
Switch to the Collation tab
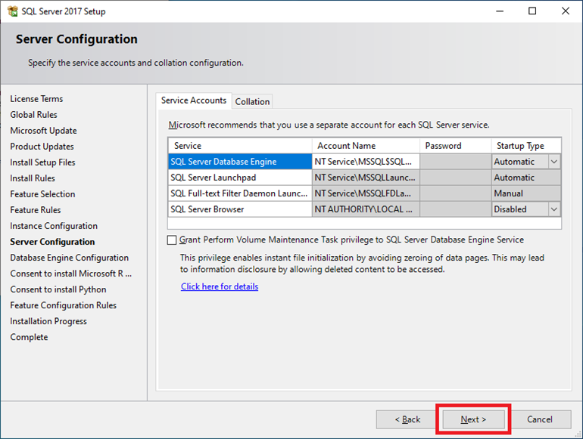tap(252, 101)
